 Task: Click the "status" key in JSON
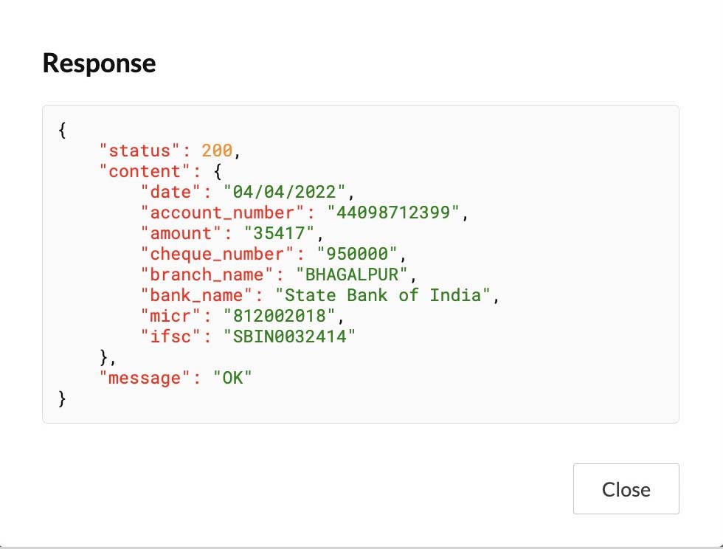pyautogui.click(x=140, y=151)
